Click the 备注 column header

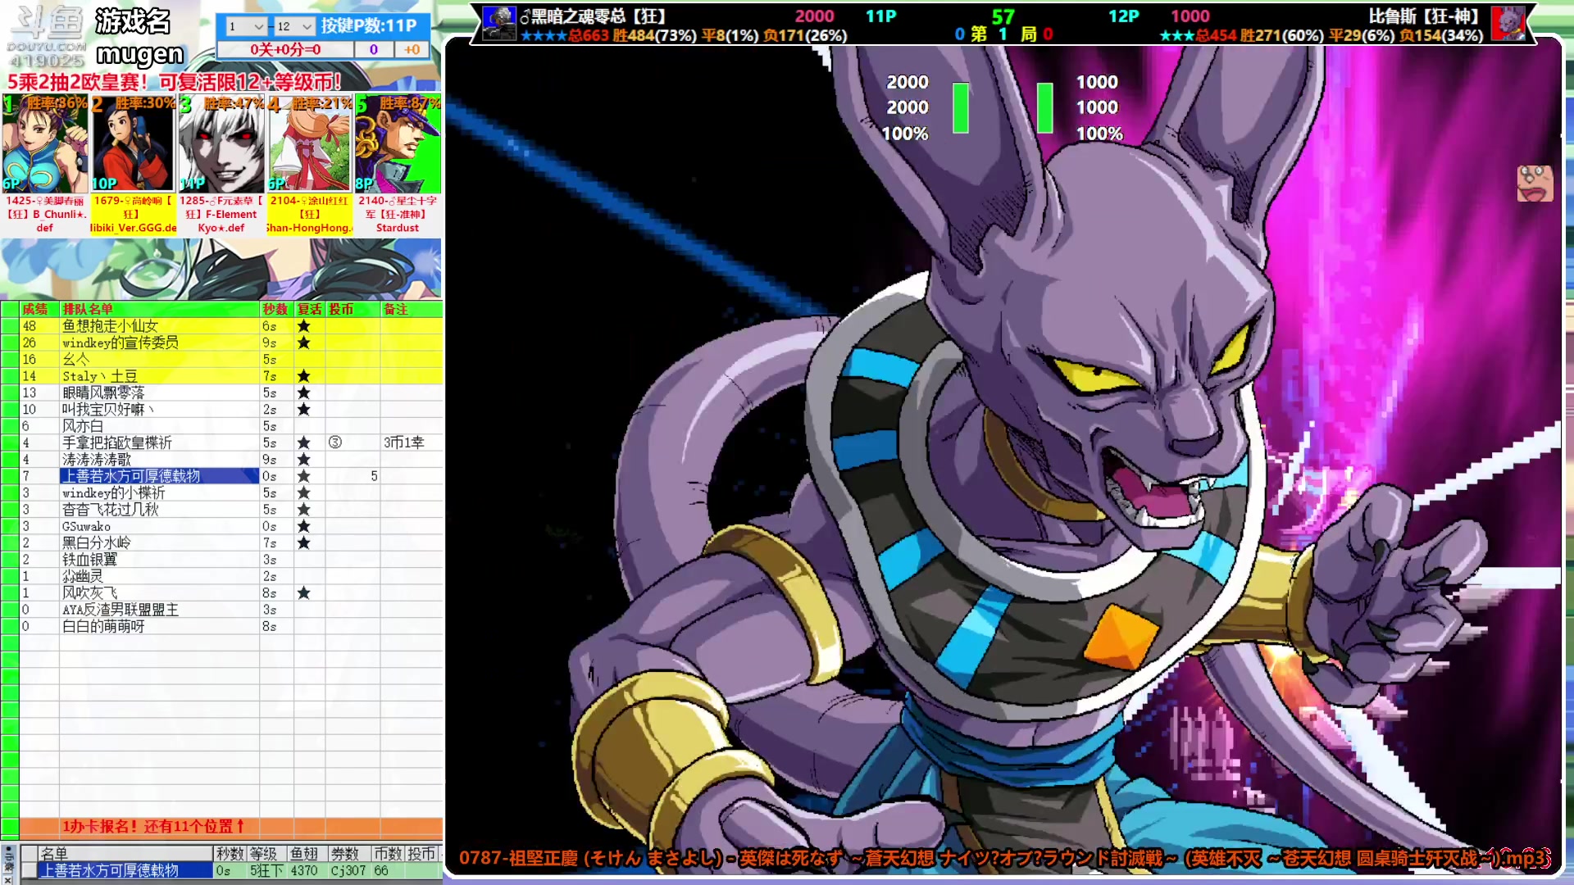pos(412,309)
